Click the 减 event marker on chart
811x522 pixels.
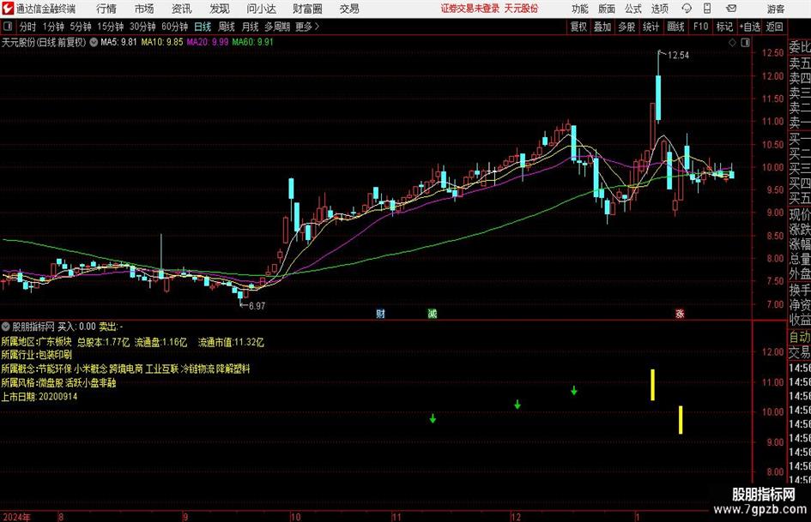pyautogui.click(x=433, y=314)
